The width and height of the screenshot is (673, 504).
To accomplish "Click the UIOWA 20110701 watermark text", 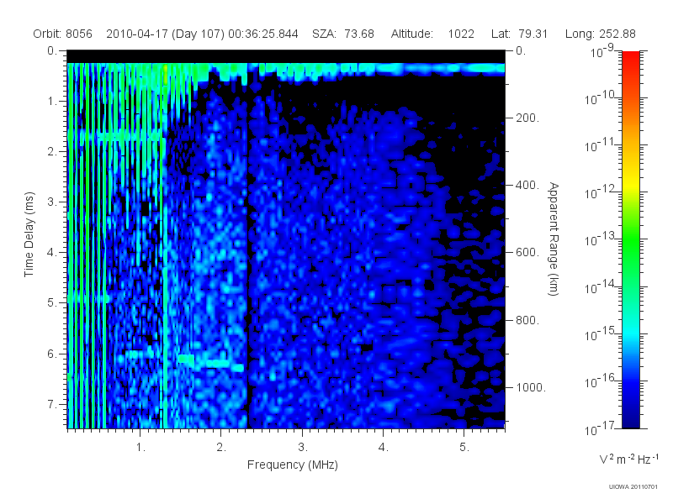I will coord(633,487).
